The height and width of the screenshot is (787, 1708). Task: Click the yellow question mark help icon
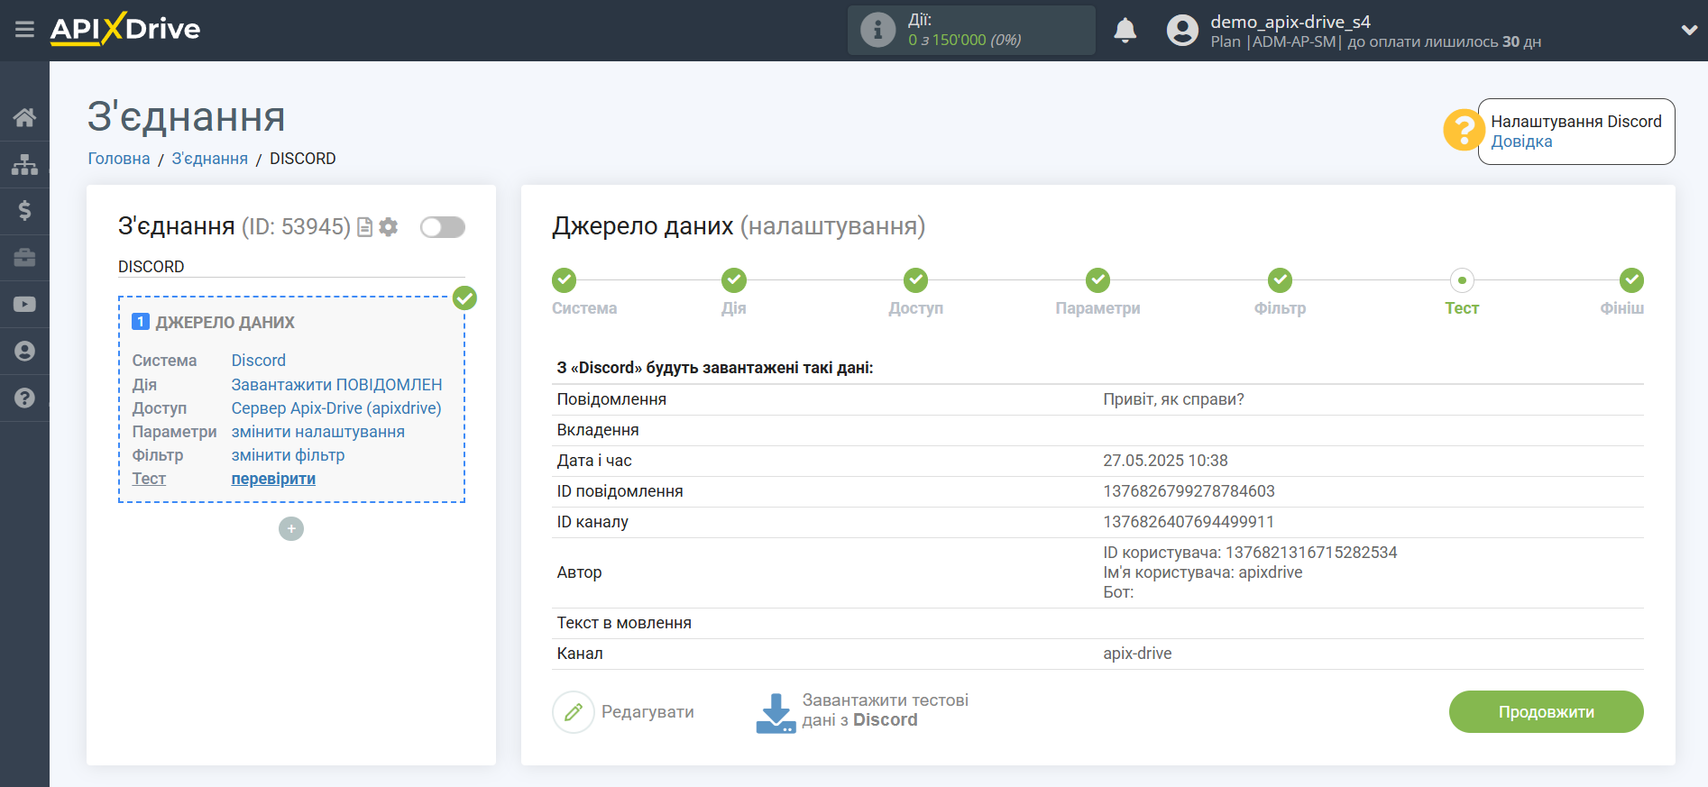pos(1464,130)
